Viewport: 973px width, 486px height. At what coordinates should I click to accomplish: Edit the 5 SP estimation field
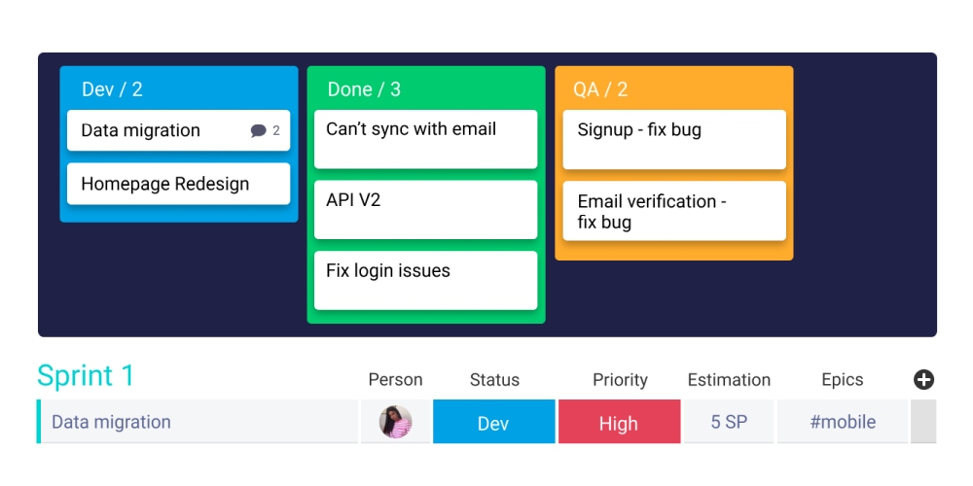click(729, 422)
